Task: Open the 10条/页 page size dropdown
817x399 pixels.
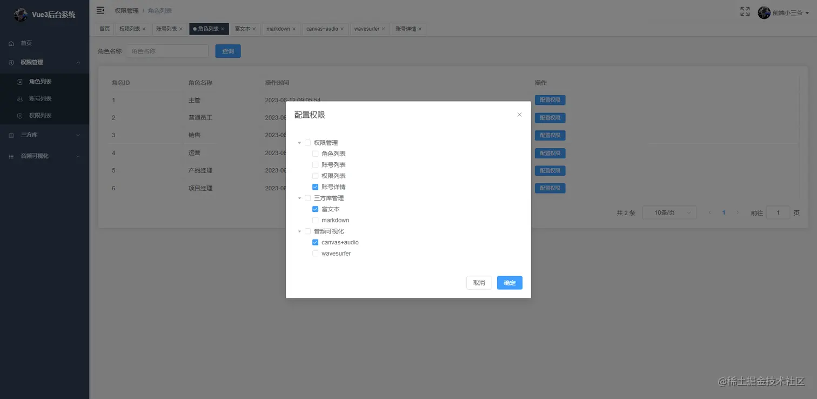Action: click(669, 213)
